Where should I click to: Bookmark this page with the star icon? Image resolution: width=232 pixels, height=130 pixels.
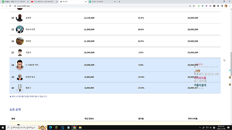point(194,6)
